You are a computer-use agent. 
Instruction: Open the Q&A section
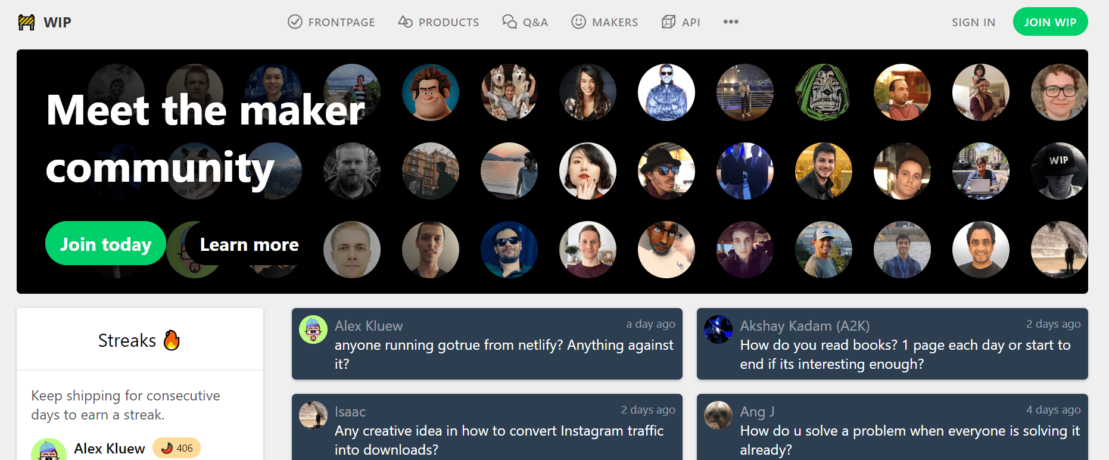click(x=525, y=22)
